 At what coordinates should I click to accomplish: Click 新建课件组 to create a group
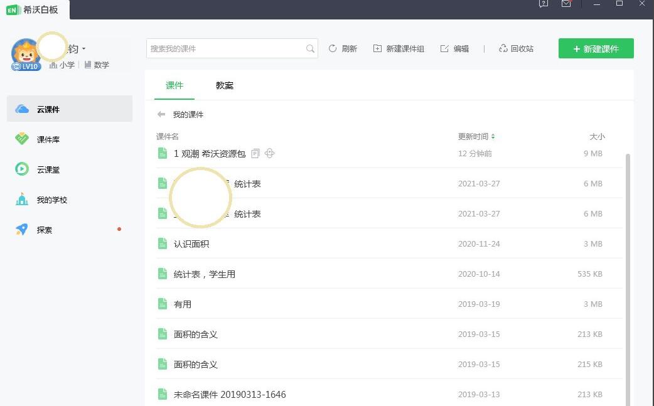click(x=399, y=48)
